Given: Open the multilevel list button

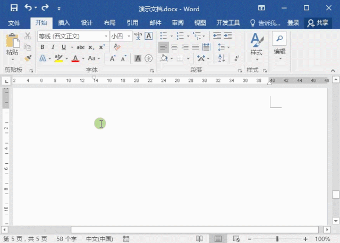Looking at the screenshot, I should 197,36.
